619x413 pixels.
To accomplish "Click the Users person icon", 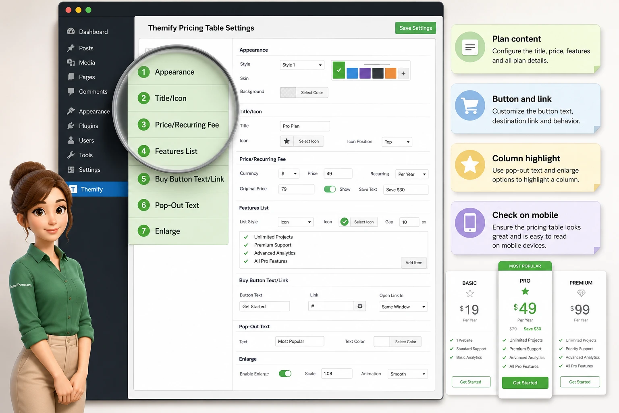I will pyautogui.click(x=71, y=140).
